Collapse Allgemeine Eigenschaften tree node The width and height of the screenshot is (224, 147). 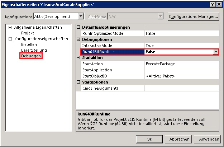10,27
